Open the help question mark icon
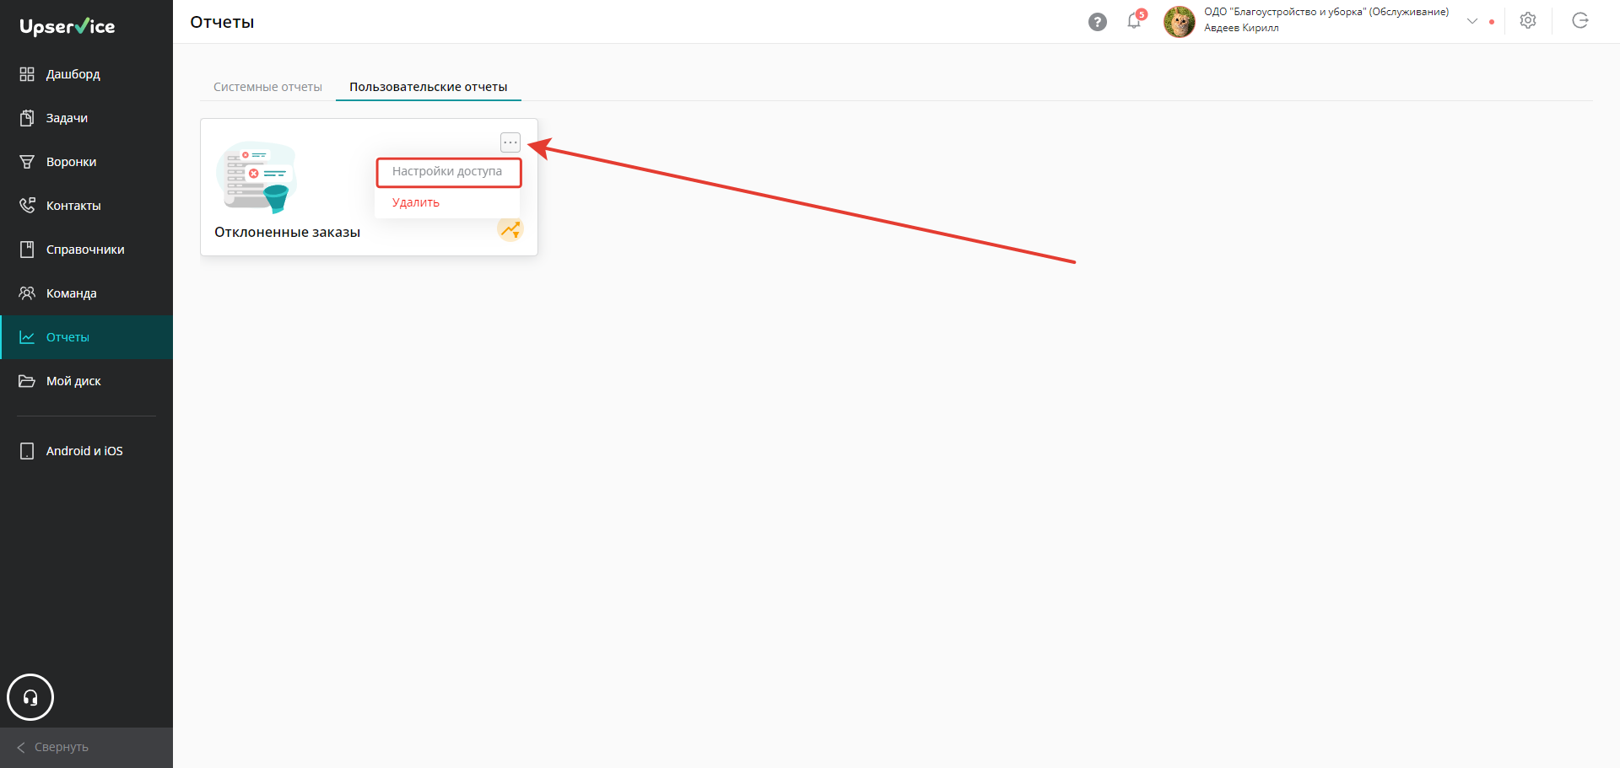Screen dimensions: 1620x768 (x=1097, y=22)
